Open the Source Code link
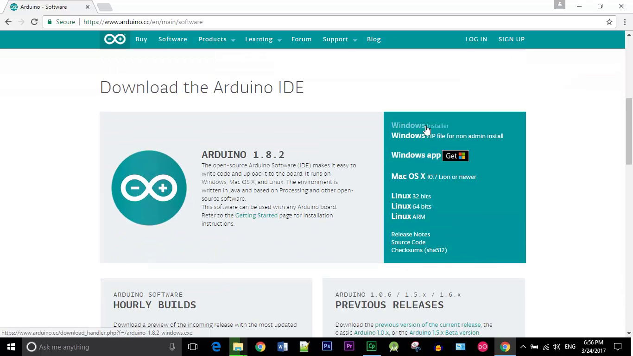Screen dimensions: 633x356 [408, 242]
